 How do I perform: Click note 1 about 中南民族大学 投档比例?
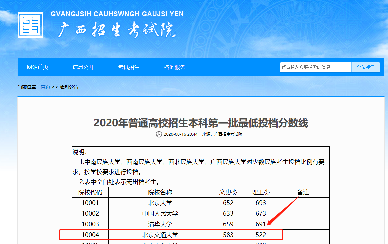tap(198, 167)
